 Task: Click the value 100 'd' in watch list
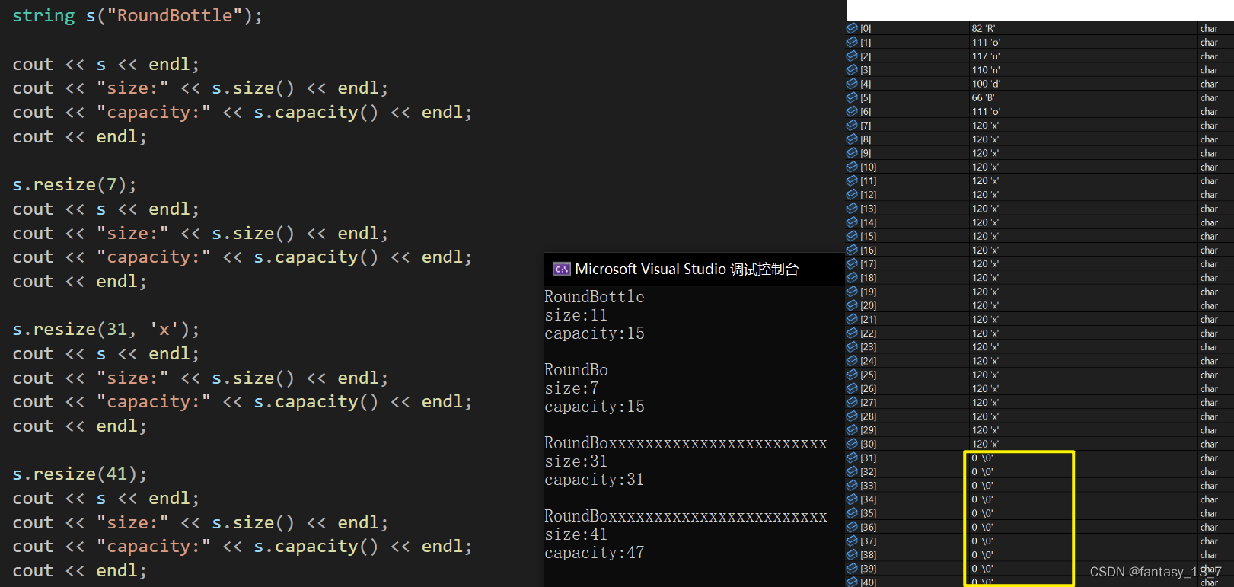point(985,84)
